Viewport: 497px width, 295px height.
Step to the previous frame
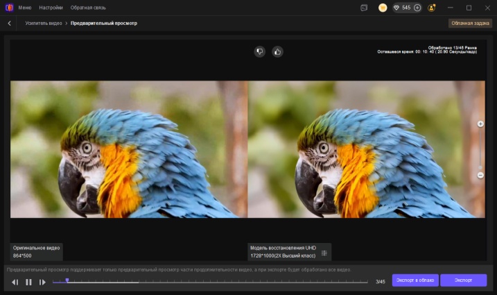click(x=15, y=282)
